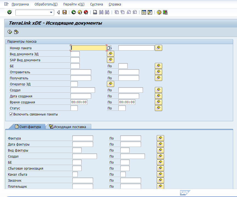237x197 pixels.
Task: Click the red Cancel icon
Action: [x=86, y=12]
